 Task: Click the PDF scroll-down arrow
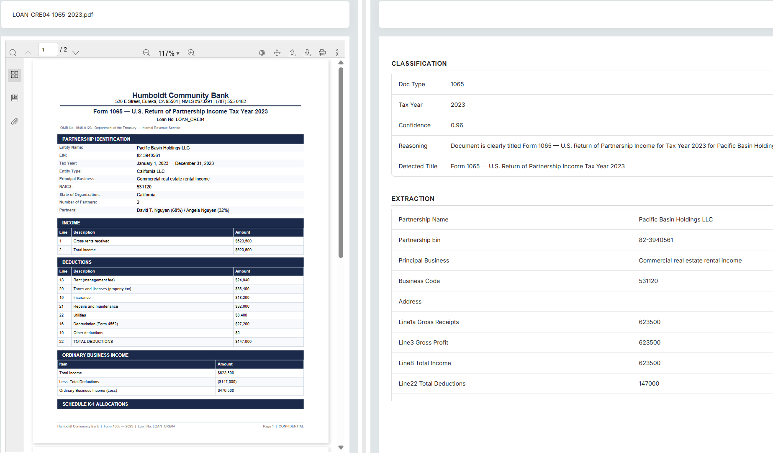(x=341, y=447)
